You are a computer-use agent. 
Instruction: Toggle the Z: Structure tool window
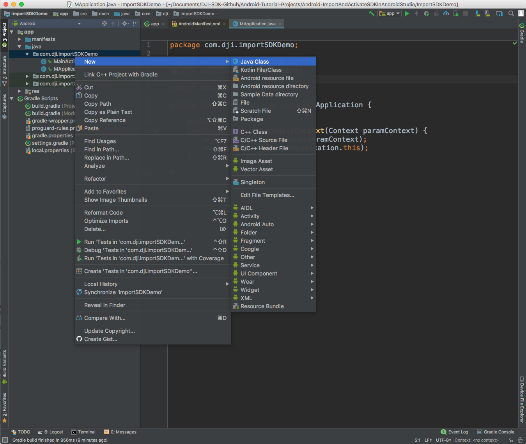(x=4, y=71)
